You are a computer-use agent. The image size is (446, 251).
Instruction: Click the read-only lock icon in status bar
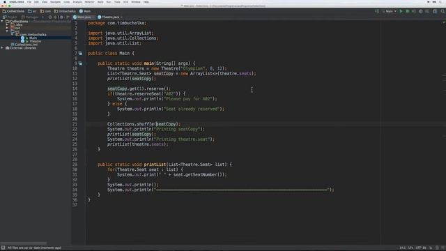click(431, 248)
